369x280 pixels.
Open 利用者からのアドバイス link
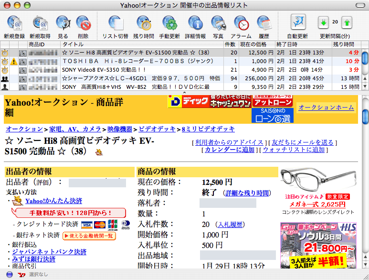point(229,142)
